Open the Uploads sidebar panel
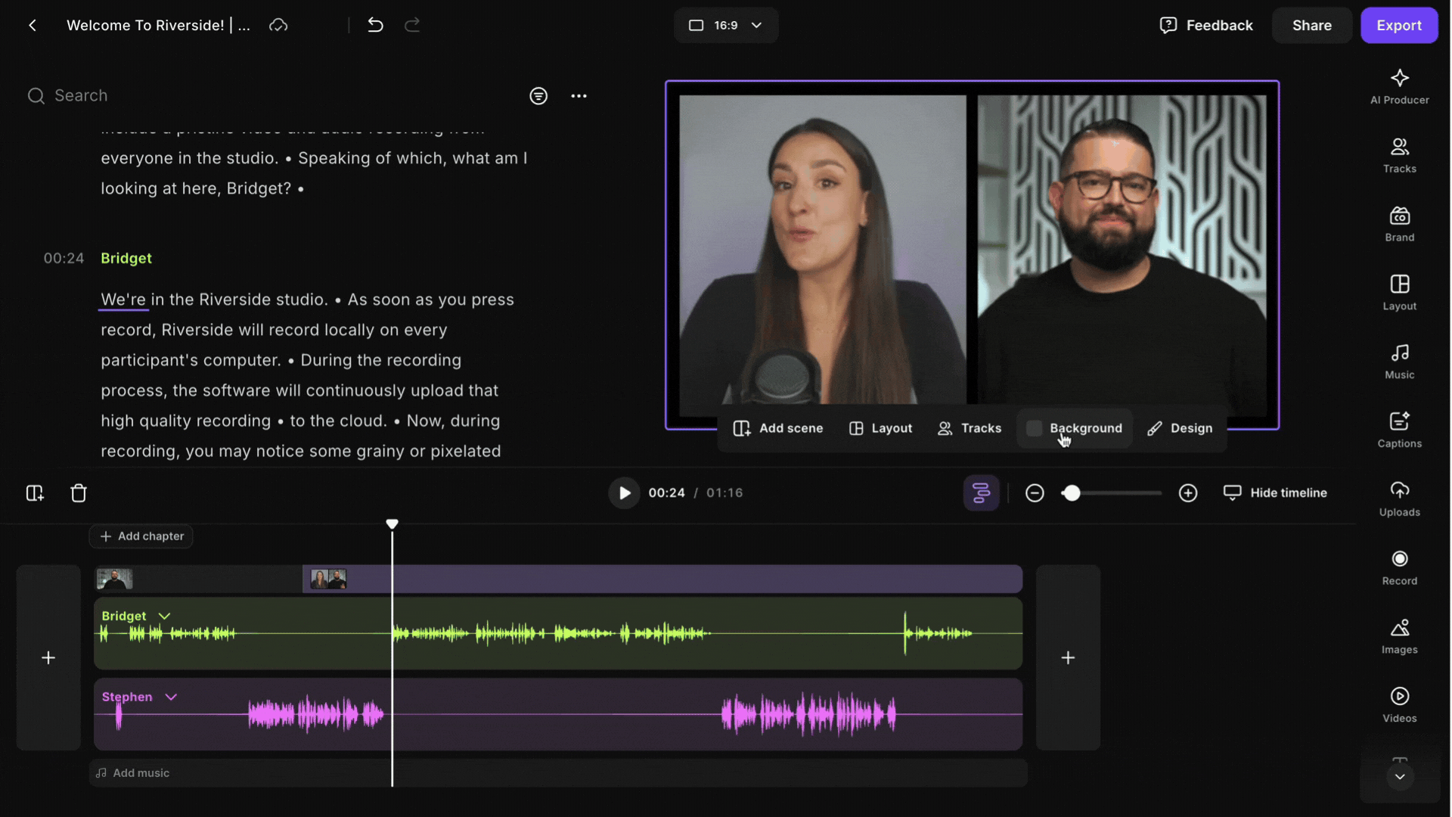Viewport: 1452px width, 817px height. (x=1399, y=499)
